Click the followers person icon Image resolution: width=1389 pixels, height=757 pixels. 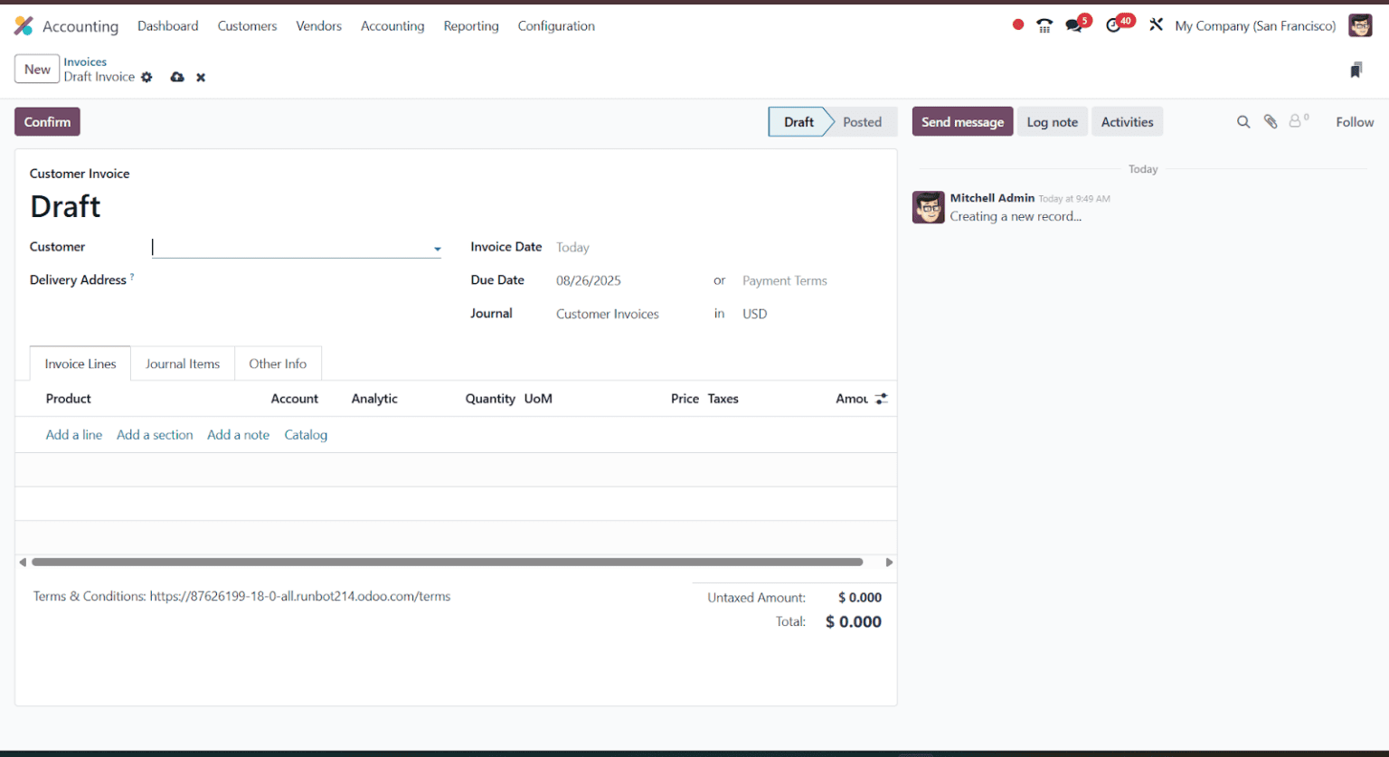point(1297,120)
